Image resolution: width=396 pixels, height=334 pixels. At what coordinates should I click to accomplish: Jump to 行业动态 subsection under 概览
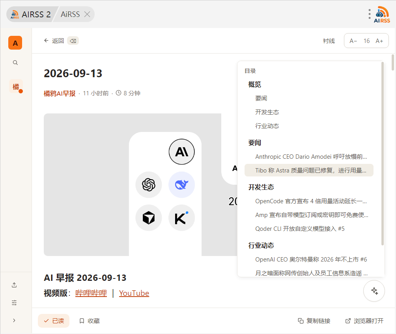point(267,126)
